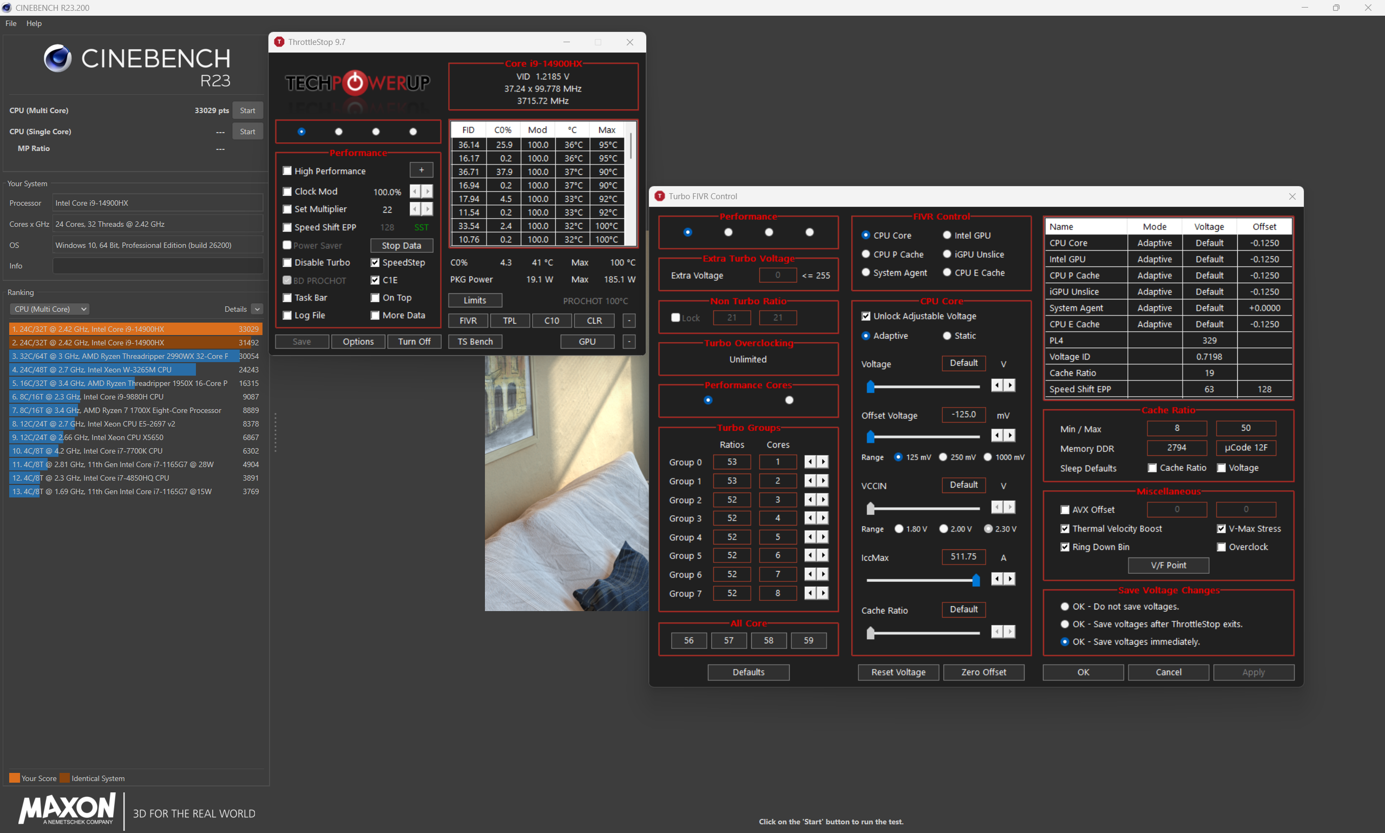Open the CPU (Multi Core) ranking dropdown
Viewport: 1385px width, 833px height.
point(49,309)
